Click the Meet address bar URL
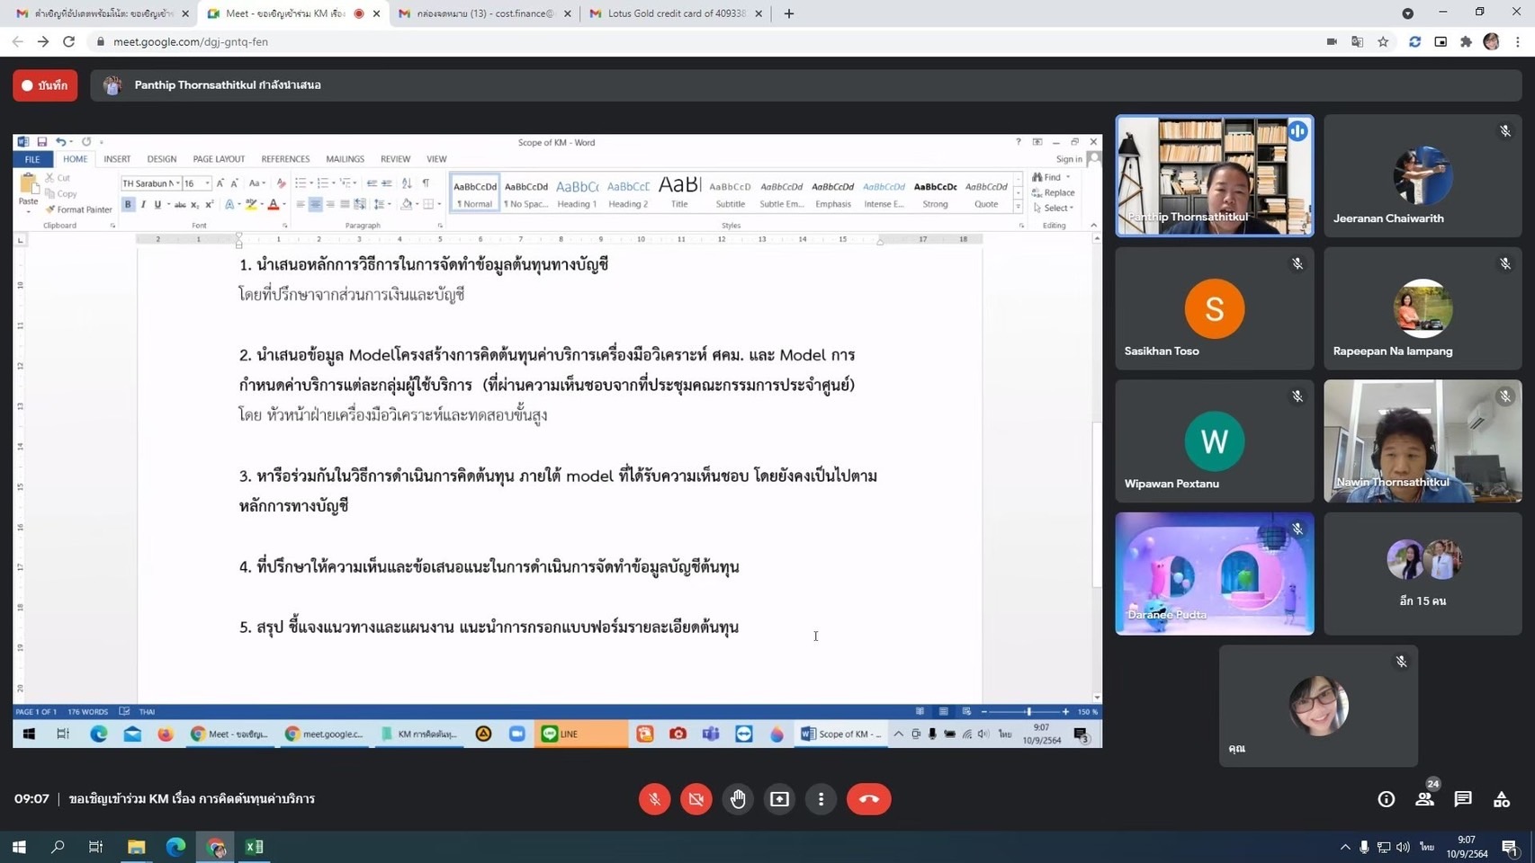The height and width of the screenshot is (863, 1535). [x=191, y=41]
